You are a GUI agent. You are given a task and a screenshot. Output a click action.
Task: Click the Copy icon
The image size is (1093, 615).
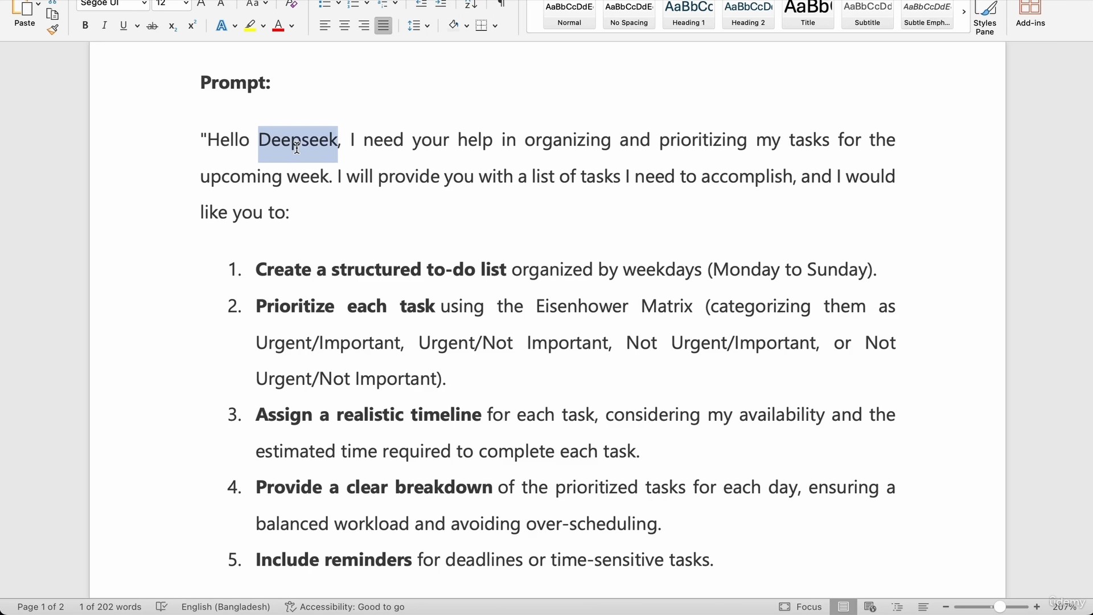pos(52,14)
